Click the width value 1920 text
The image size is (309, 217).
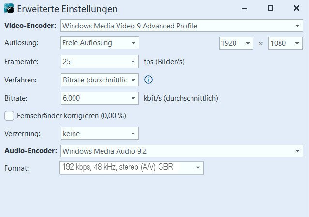[230, 43]
